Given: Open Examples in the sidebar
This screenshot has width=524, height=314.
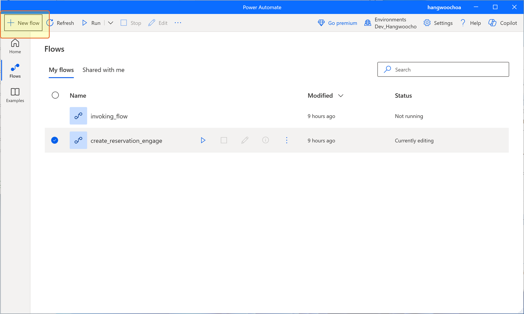Looking at the screenshot, I should click(15, 95).
